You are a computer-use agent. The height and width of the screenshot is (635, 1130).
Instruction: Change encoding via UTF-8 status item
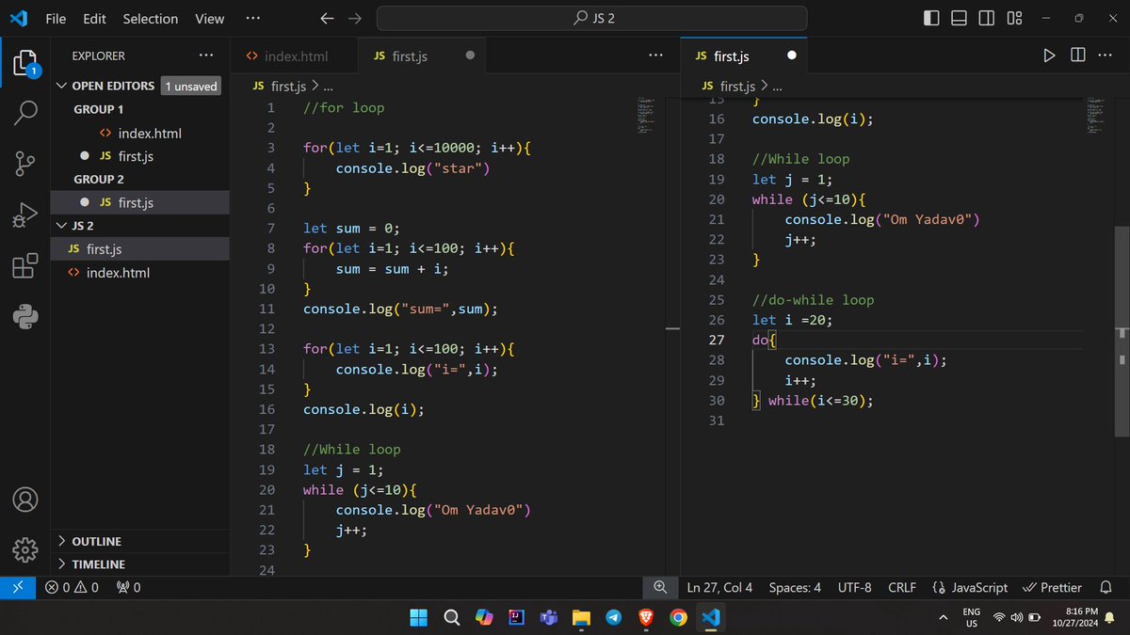tap(855, 588)
